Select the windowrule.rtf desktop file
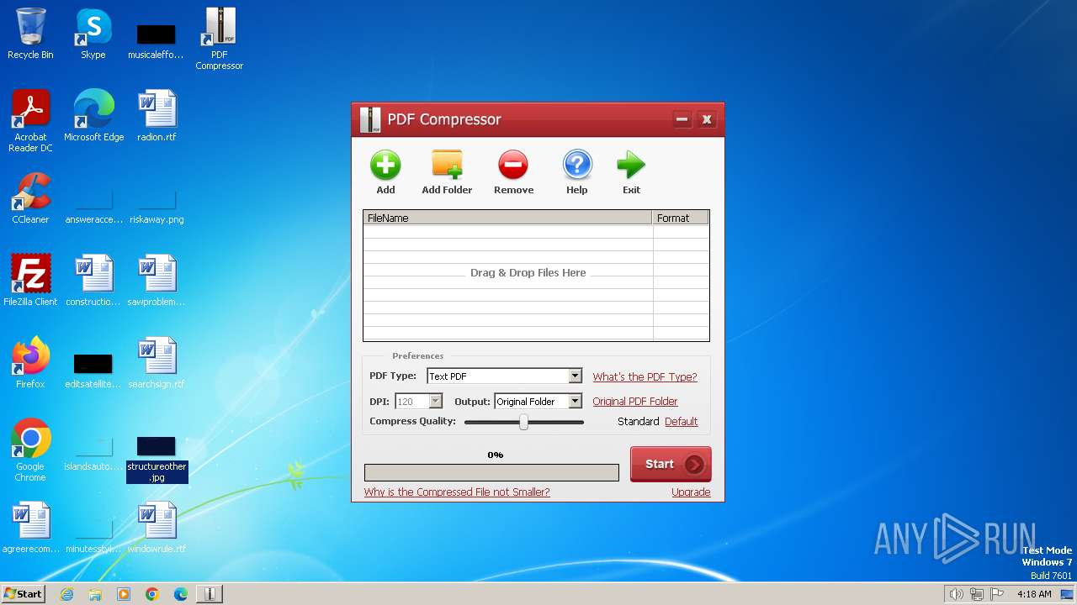1077x605 pixels. point(157,528)
